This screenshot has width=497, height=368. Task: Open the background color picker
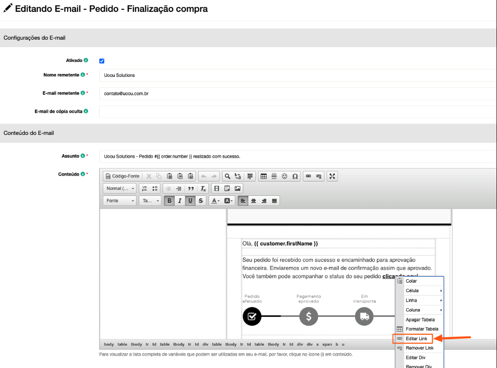[228, 201]
